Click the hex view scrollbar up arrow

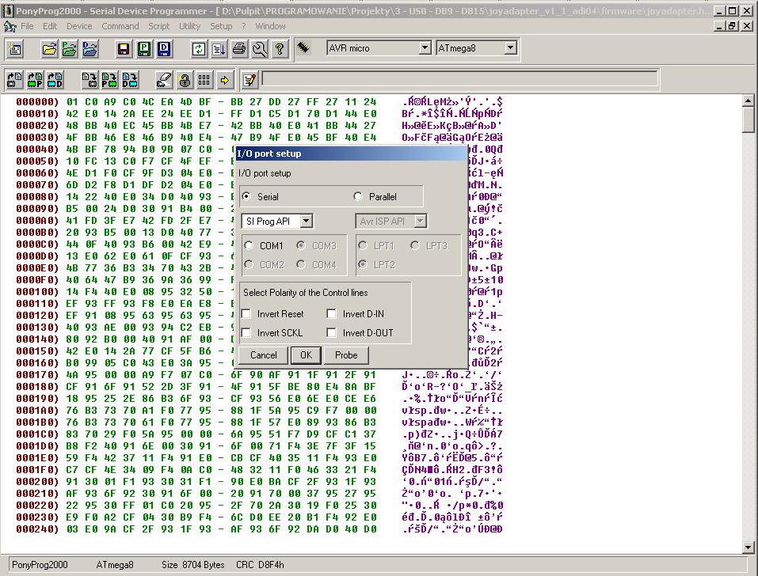pyautogui.click(x=748, y=100)
